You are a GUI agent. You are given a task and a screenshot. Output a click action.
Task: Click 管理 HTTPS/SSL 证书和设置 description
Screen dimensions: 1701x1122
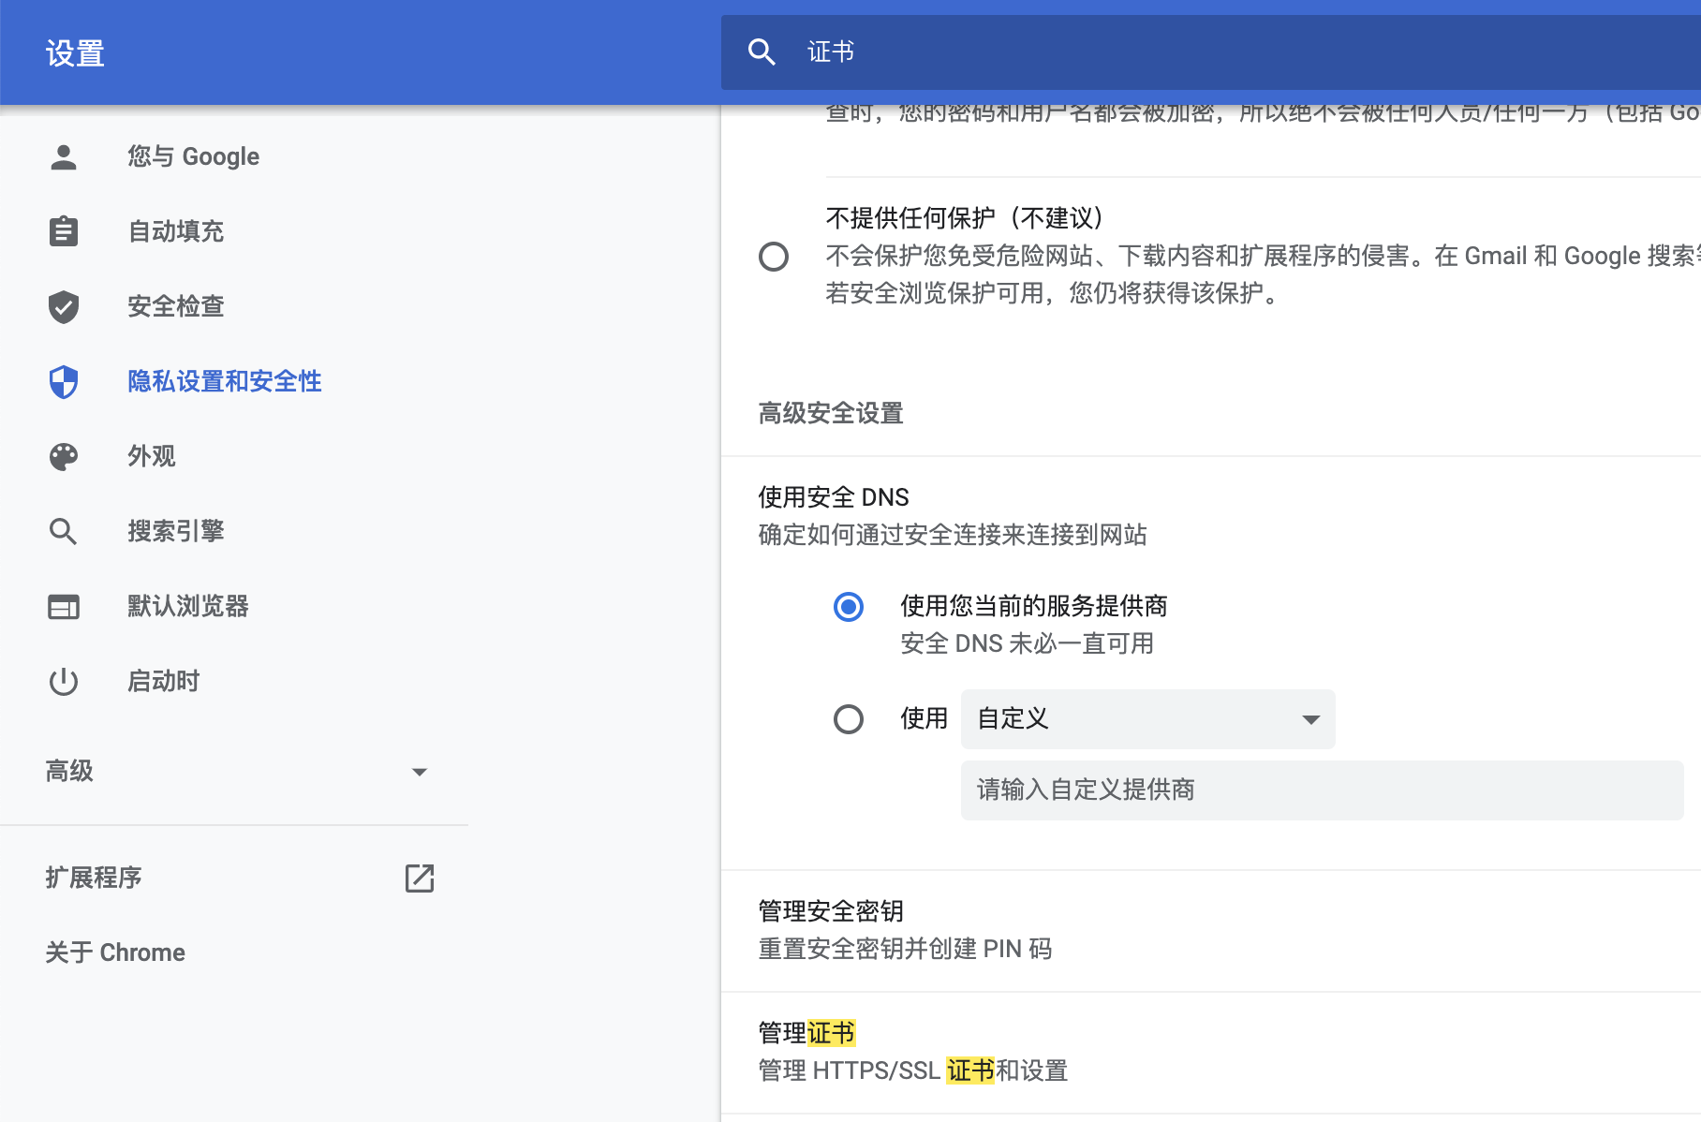pos(913,1070)
